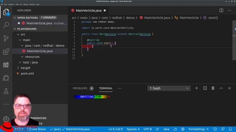Click LF end-of-line selector

tap(157, 129)
